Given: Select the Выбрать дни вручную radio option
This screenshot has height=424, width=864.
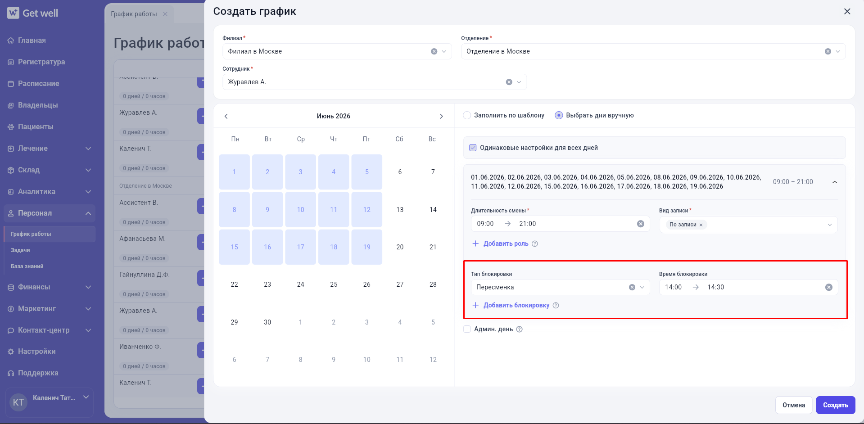Looking at the screenshot, I should point(559,115).
